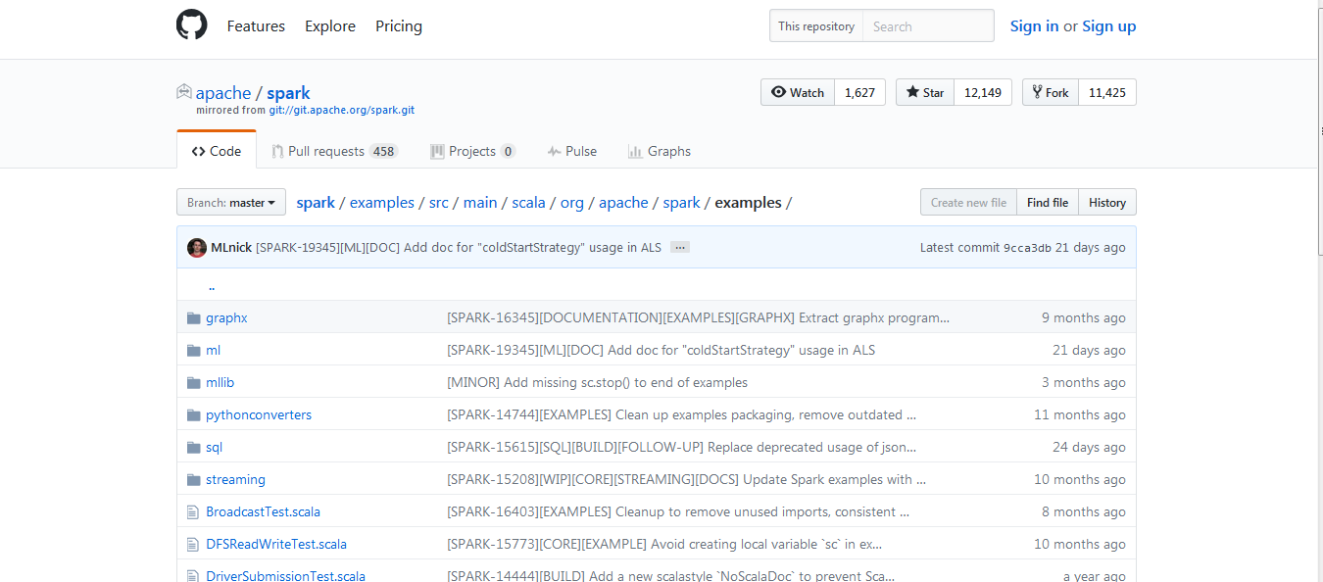Click the DriverSubmissionTest.scala file icon
The height and width of the screenshot is (582, 1323).
tap(193, 576)
